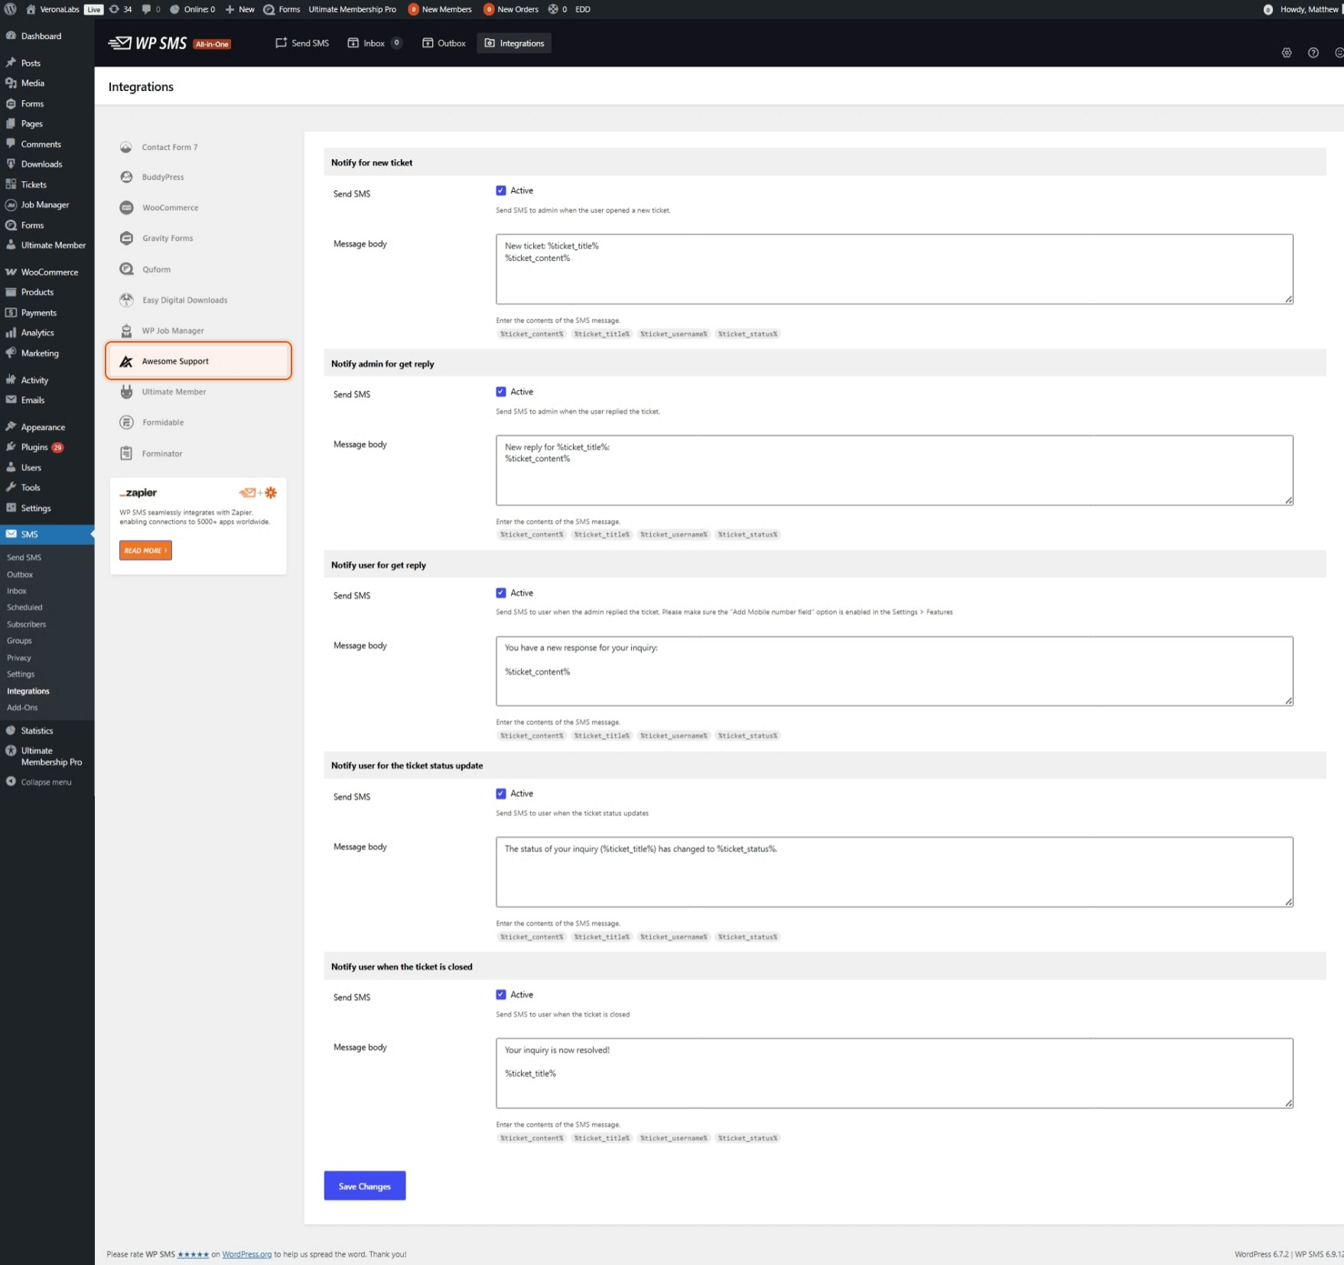Switch to the Outbox header tab
Screen dimensions: 1344x1265
(444, 43)
